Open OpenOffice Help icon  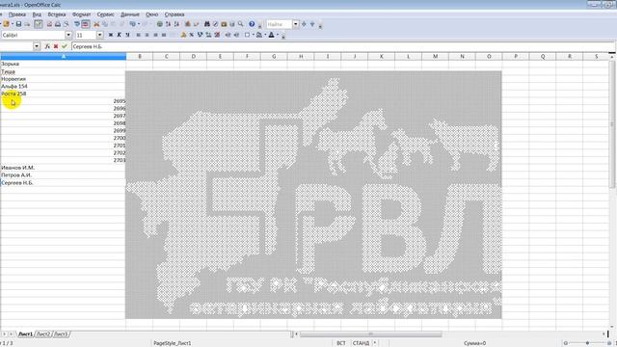[x=252, y=24]
